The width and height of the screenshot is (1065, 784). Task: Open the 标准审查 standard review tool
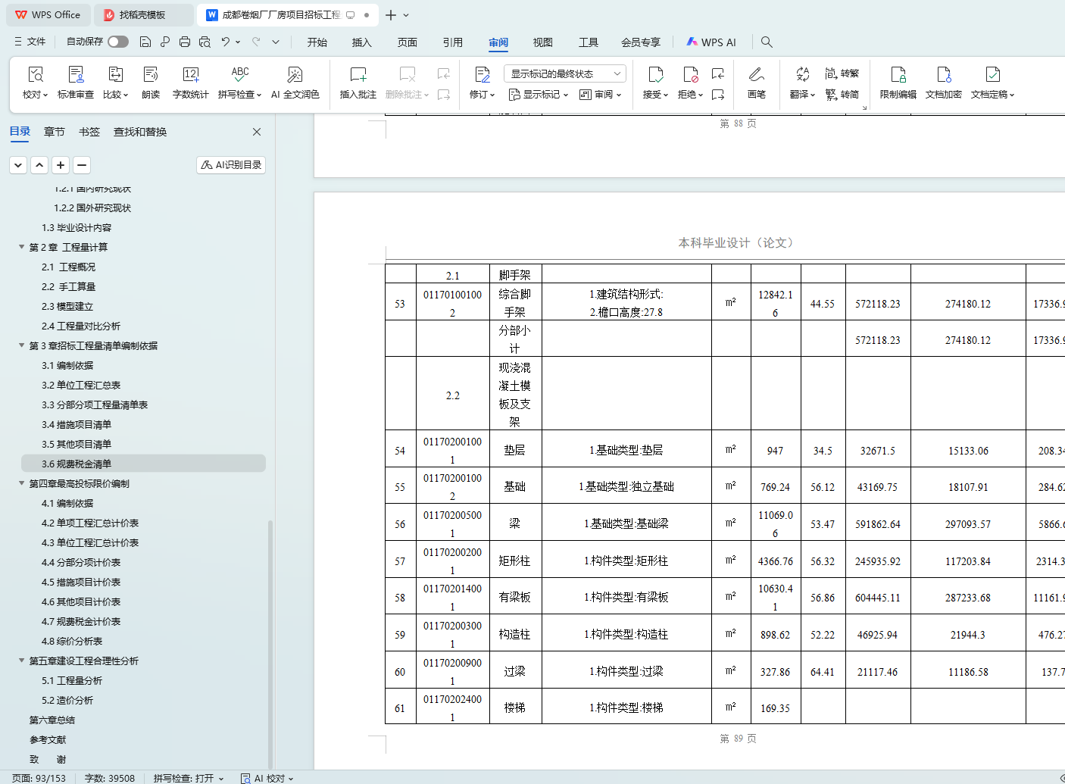click(x=76, y=75)
